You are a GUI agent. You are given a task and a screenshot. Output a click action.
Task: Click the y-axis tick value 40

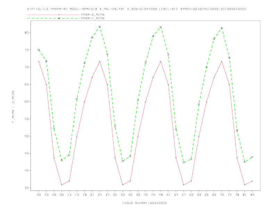point(26,170)
